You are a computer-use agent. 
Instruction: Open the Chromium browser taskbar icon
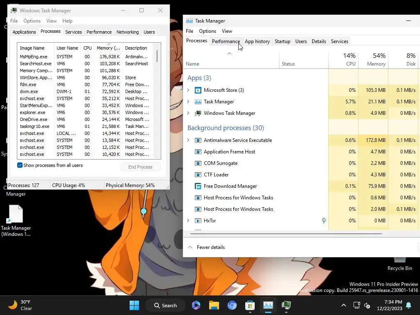(x=232, y=305)
